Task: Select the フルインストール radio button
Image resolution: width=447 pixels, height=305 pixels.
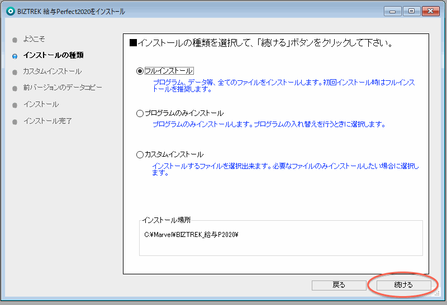Action: 140,71
